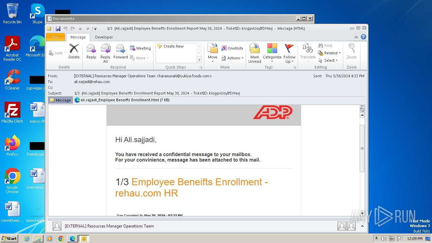Open the Junk dropdown
Screen dimensions: 432x243
58,53
